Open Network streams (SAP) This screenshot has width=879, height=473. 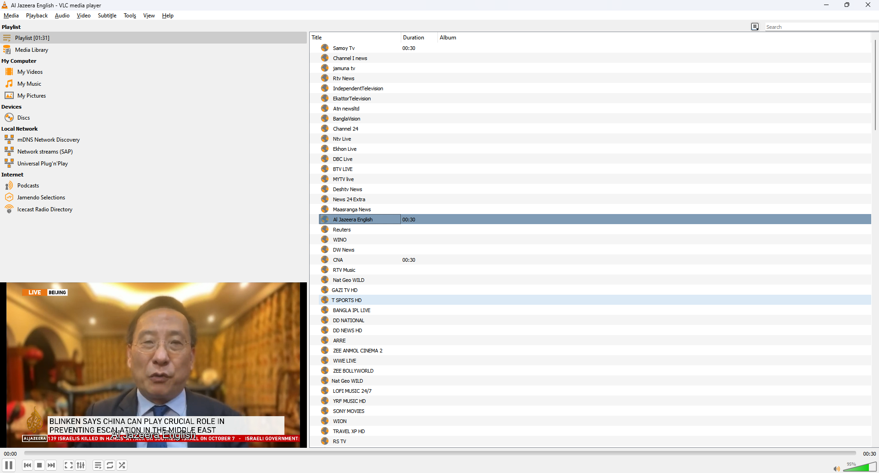(45, 152)
